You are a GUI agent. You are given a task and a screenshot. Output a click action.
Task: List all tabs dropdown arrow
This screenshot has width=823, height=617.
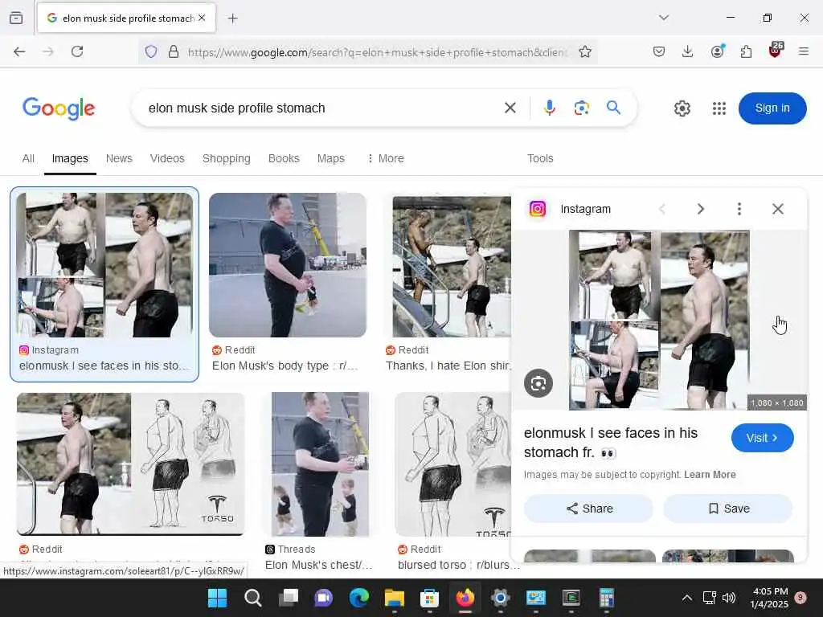[663, 18]
